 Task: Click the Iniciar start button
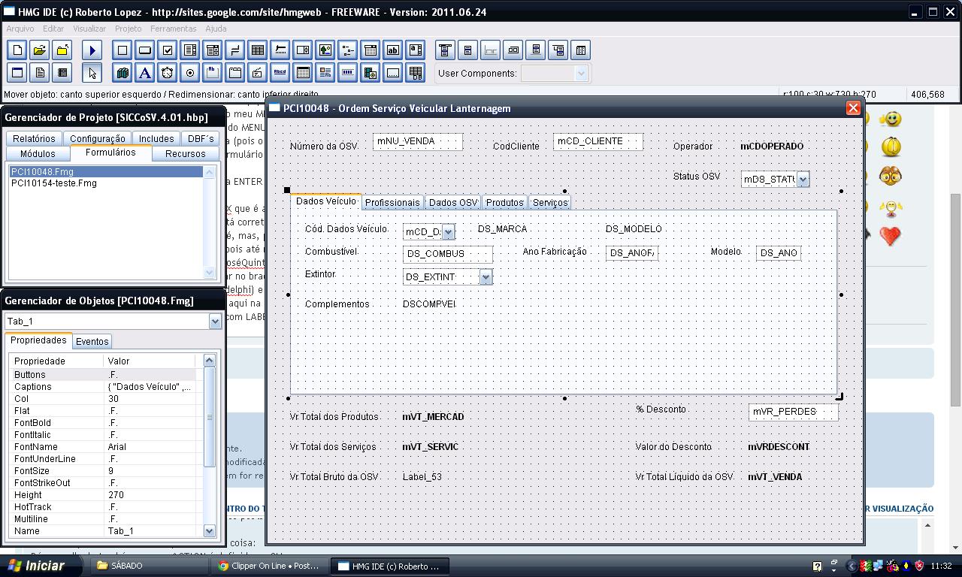pos(36,566)
